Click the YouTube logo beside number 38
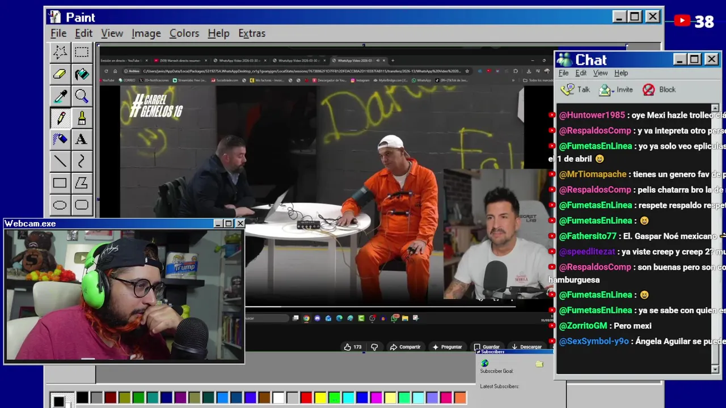 pyautogui.click(x=682, y=22)
